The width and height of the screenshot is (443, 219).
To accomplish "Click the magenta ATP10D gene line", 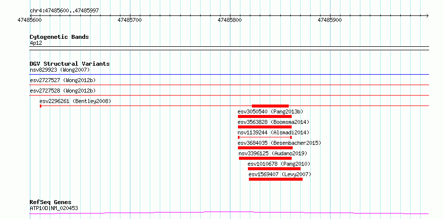I will pyautogui.click(x=229, y=213).
